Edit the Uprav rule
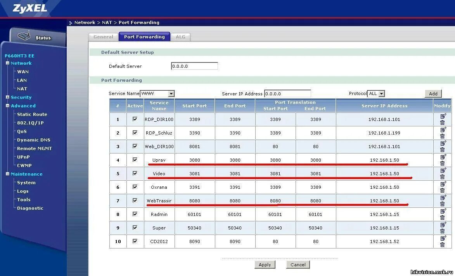The image size is (455, 276). click(x=443, y=157)
